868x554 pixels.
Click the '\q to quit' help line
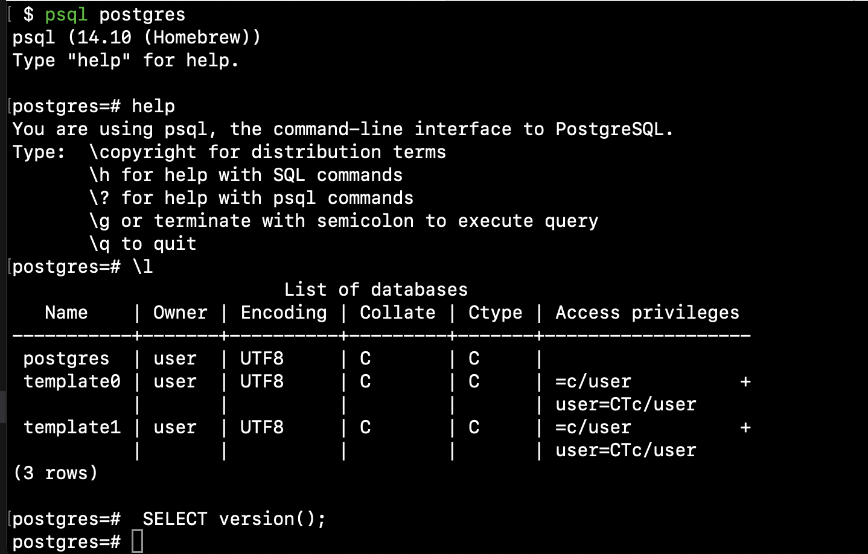point(143,244)
